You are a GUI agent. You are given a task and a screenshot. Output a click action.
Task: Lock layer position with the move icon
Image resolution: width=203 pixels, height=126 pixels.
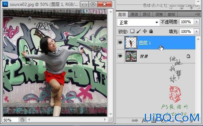coord(145,31)
